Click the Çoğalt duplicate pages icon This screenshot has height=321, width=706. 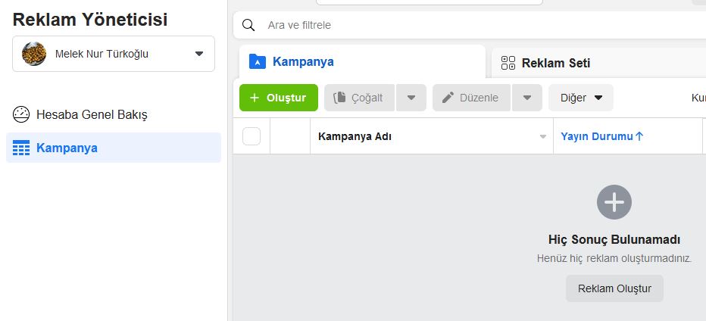point(339,97)
